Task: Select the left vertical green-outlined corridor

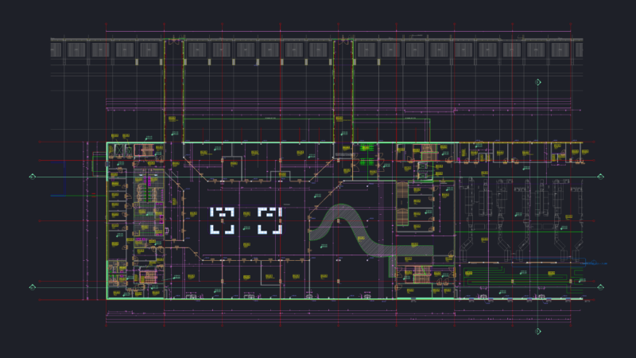Action: [x=174, y=91]
